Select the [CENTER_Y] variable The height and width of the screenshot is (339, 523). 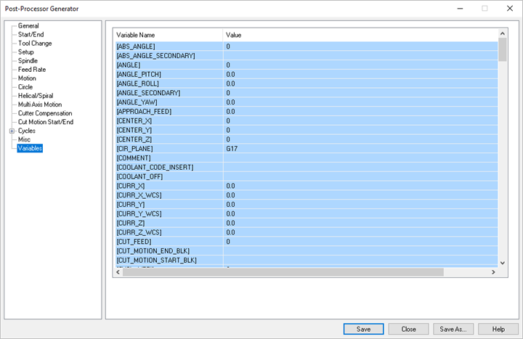[x=307, y=131]
